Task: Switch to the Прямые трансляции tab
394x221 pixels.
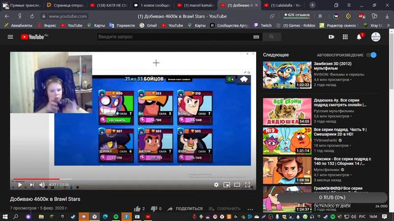Action: click(x=22, y=5)
